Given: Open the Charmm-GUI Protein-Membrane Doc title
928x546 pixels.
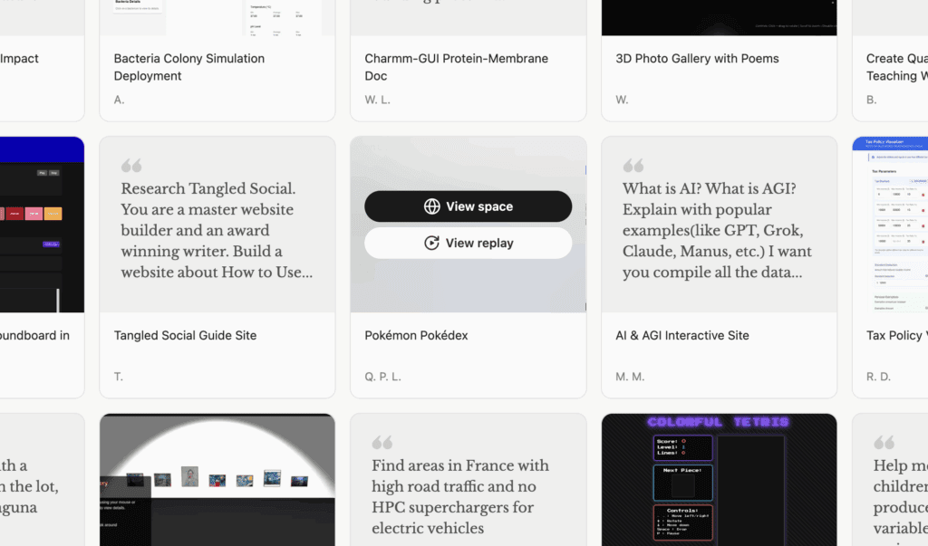Looking at the screenshot, I should click(457, 67).
